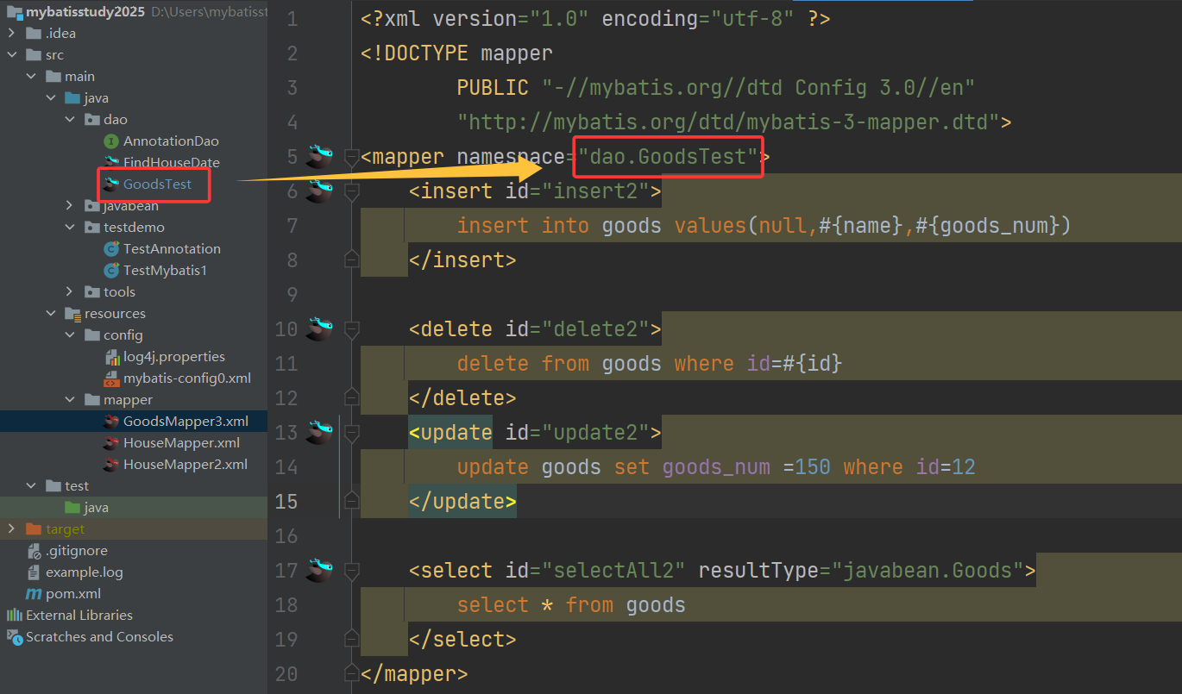Click the Scratches and Consoles icon
This screenshot has height=694, width=1182.
coord(15,636)
